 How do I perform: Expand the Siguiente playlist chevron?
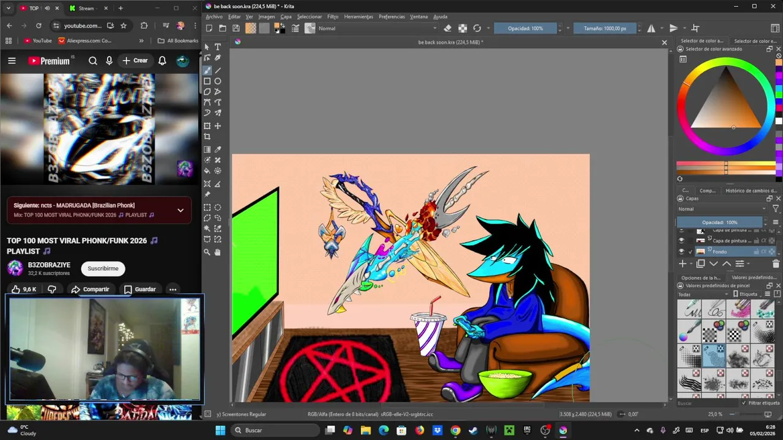pyautogui.click(x=180, y=210)
